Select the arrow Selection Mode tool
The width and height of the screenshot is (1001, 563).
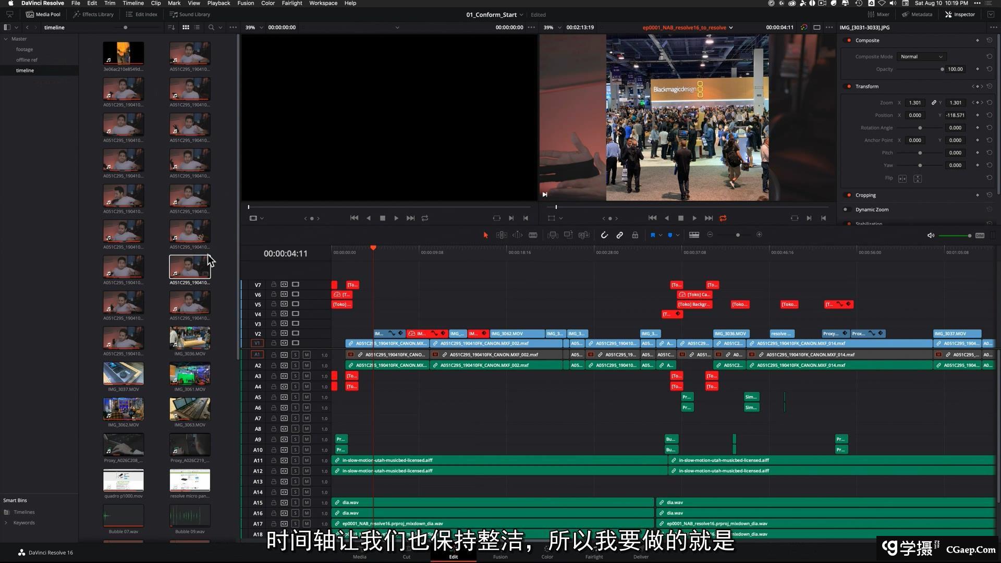coord(485,235)
